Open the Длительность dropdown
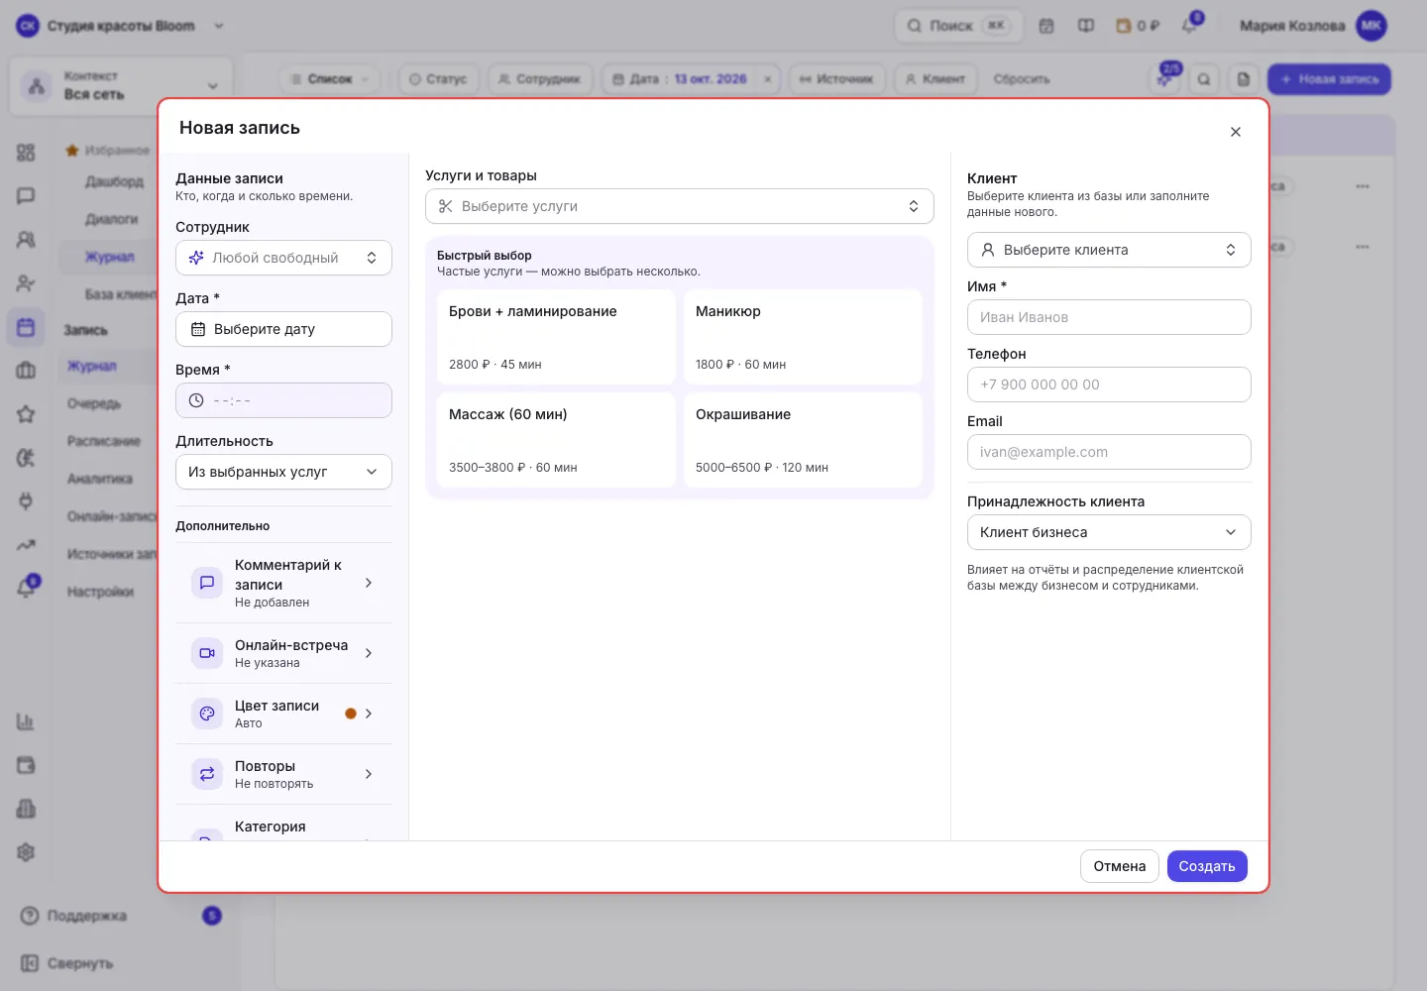The image size is (1427, 991). [283, 472]
